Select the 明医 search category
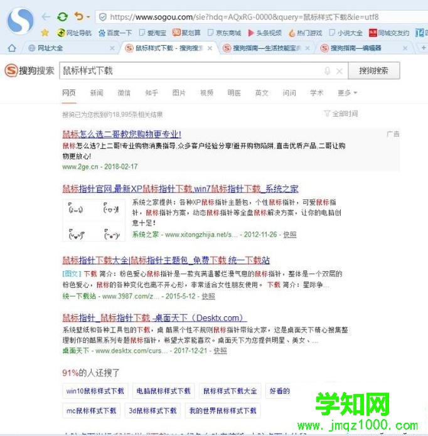428x436 pixels. (x=234, y=93)
